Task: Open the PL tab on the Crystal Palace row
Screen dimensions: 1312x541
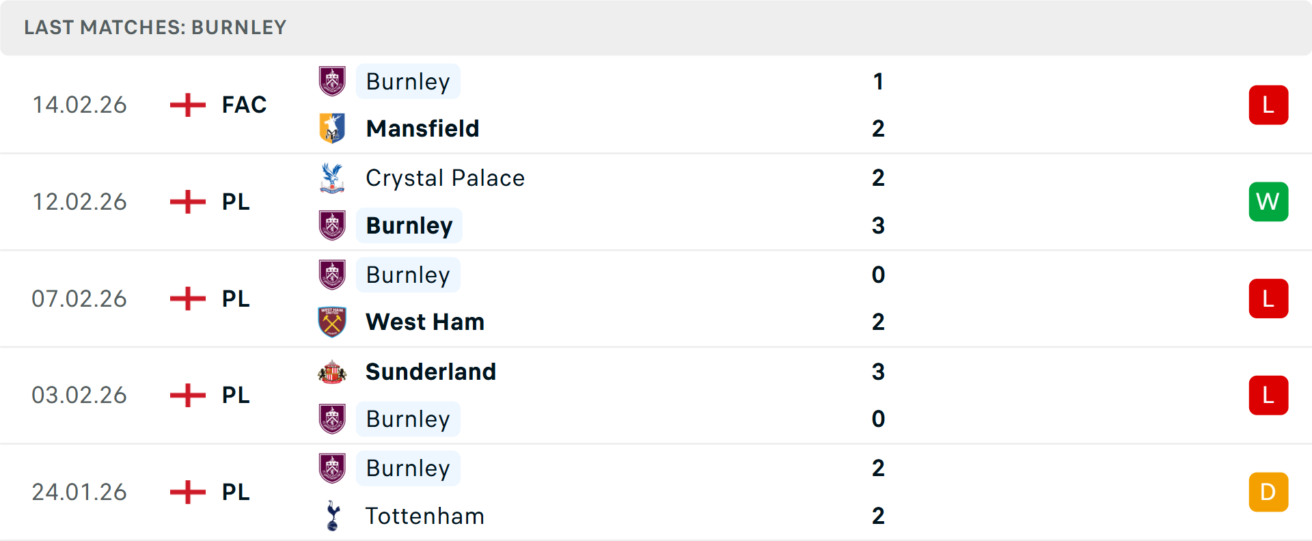Action: (x=236, y=202)
